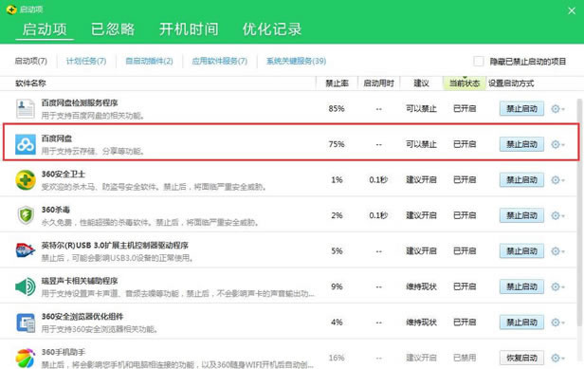Click the 设置启动方式 column header
This screenshot has width=584, height=369.
[x=511, y=83]
